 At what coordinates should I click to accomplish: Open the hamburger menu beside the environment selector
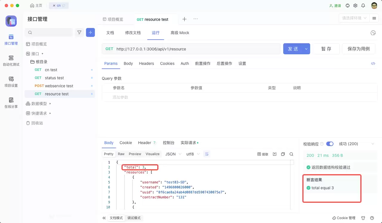click(x=374, y=18)
